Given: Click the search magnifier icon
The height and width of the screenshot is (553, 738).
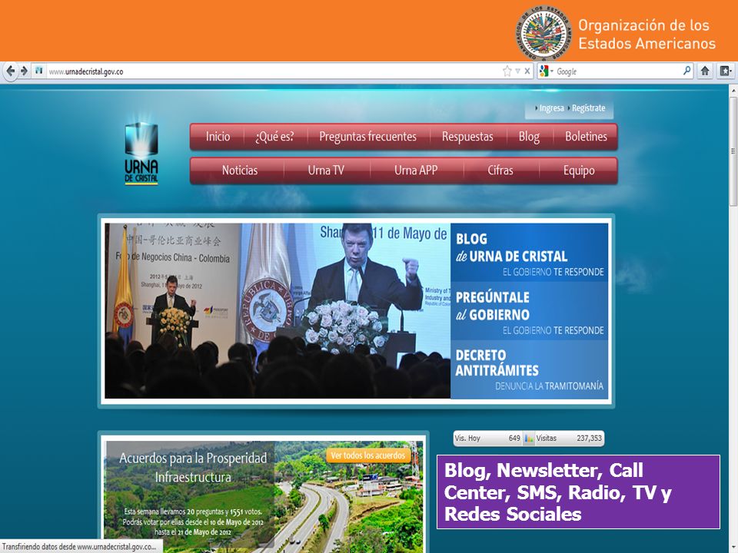Looking at the screenshot, I should click(x=686, y=71).
